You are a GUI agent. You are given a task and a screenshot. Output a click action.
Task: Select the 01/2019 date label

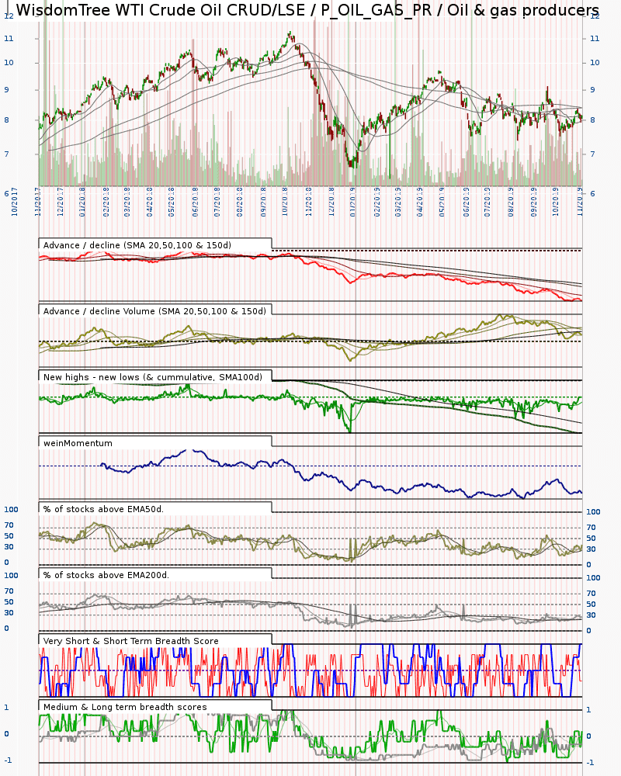pos(352,202)
